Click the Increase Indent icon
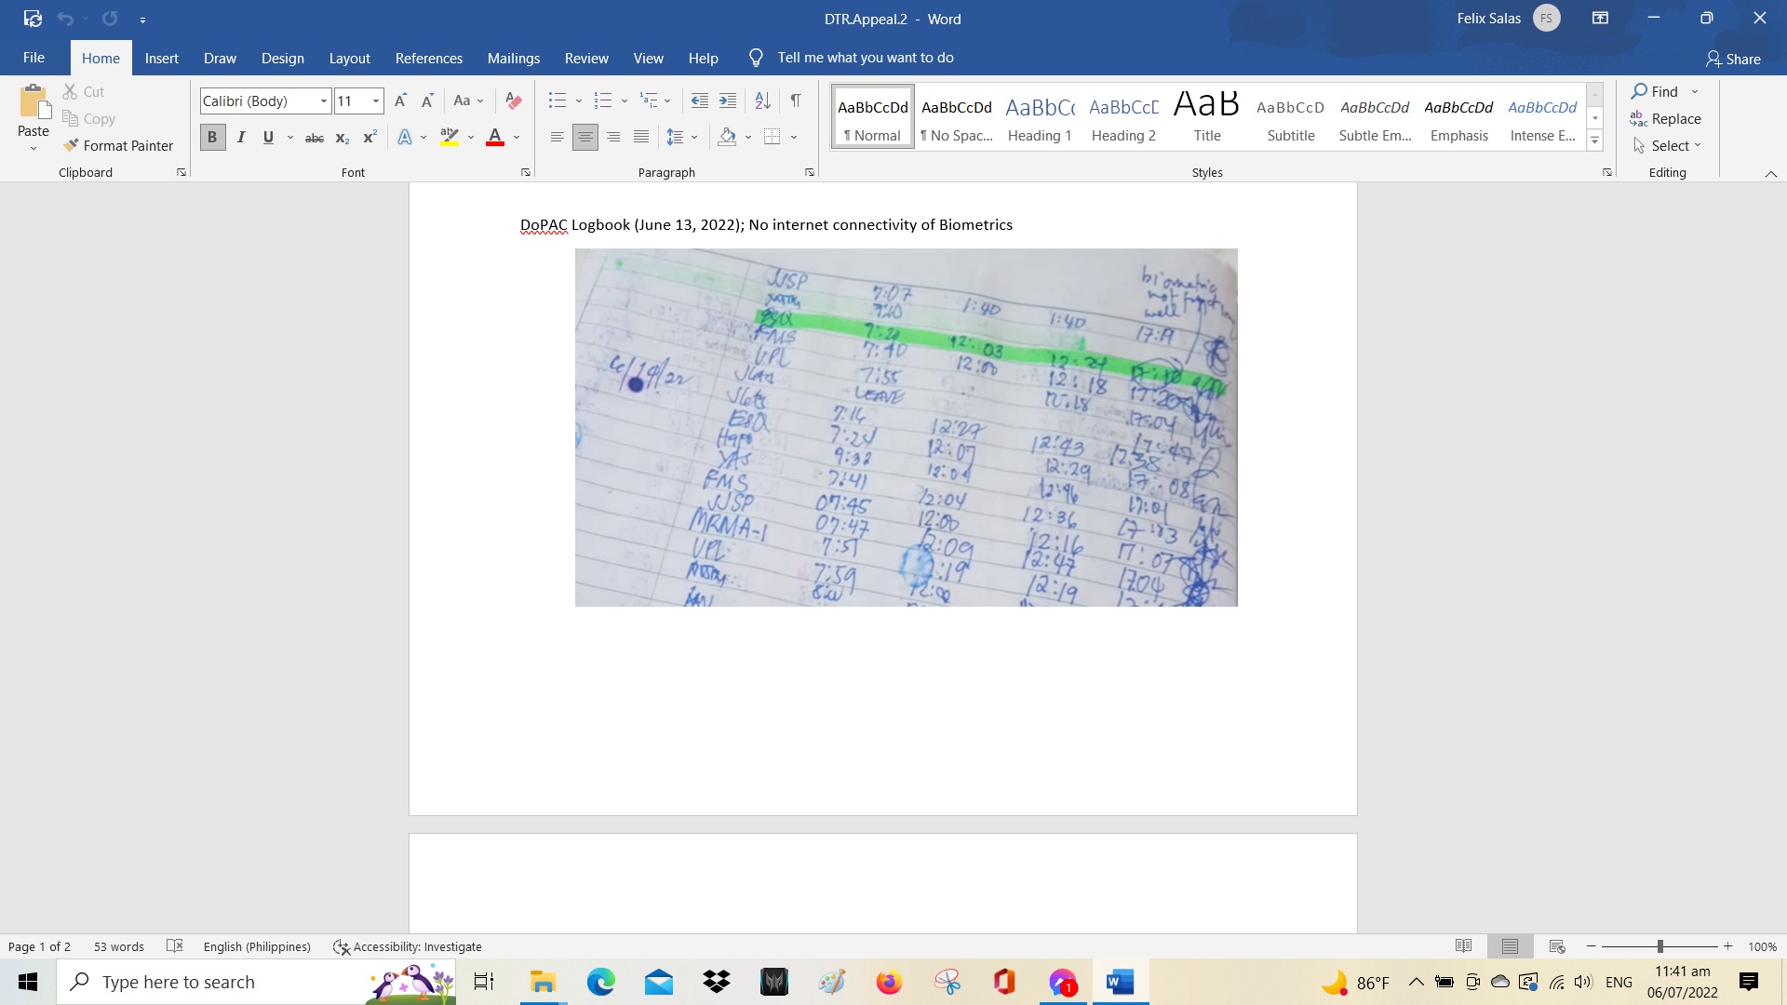Screen dimensions: 1787x1005 pos(728,100)
